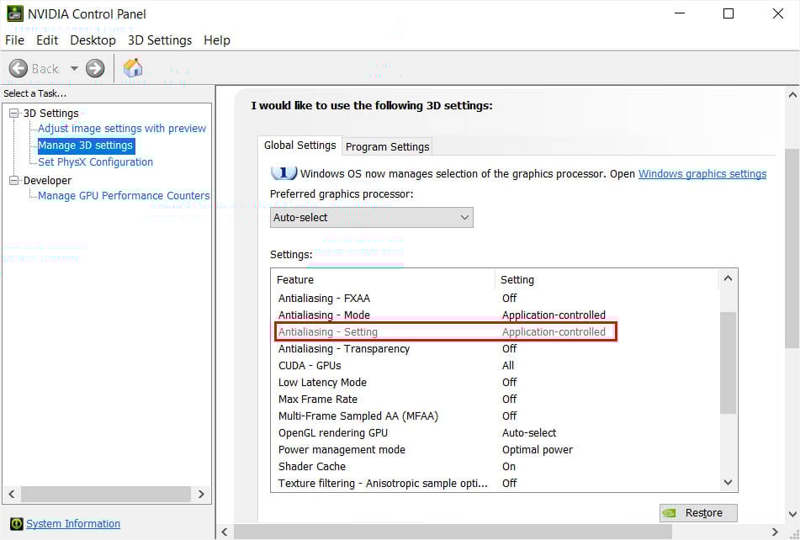This screenshot has width=800, height=540.
Task: Select the Antialiasing - FXAA row
Action: click(x=495, y=299)
